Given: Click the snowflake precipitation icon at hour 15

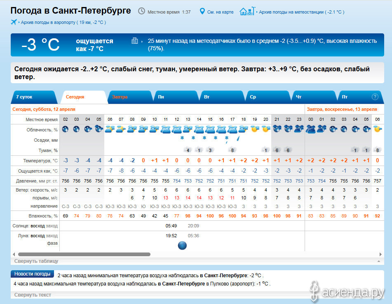Looking at the screenshot, I should click(x=204, y=138).
